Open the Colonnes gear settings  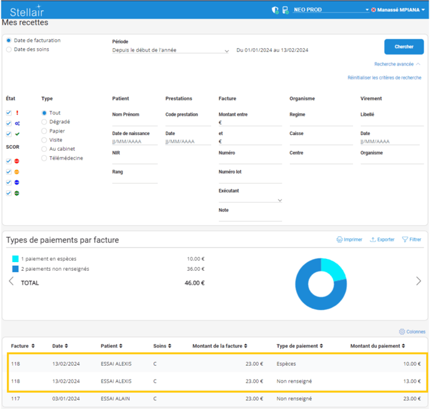pos(402,332)
